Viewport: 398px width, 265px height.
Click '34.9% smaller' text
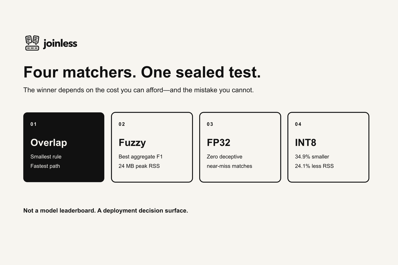312,157
